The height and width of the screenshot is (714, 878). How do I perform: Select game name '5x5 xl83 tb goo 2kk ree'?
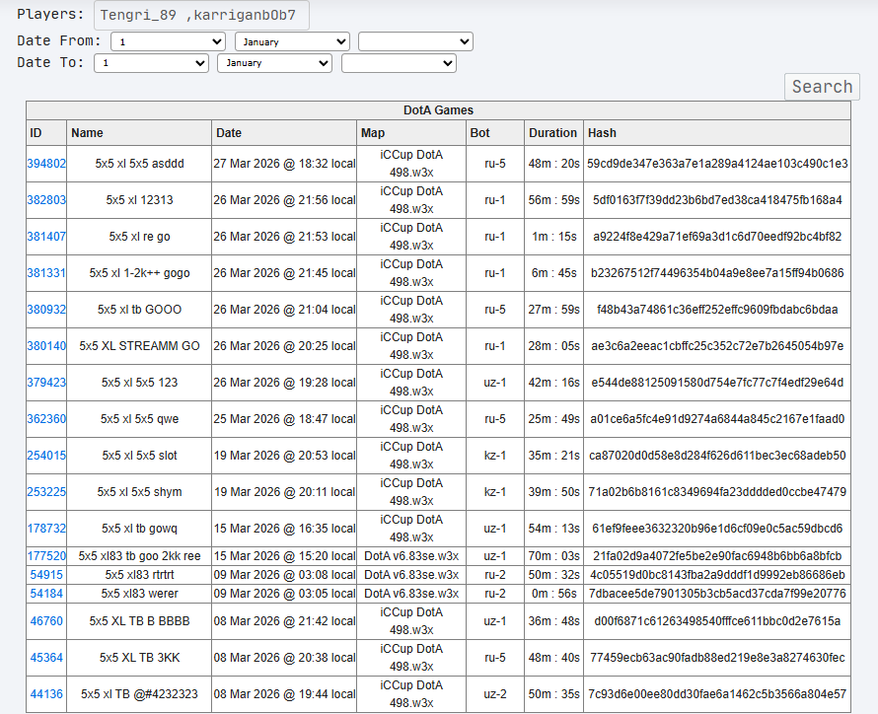[139, 556]
